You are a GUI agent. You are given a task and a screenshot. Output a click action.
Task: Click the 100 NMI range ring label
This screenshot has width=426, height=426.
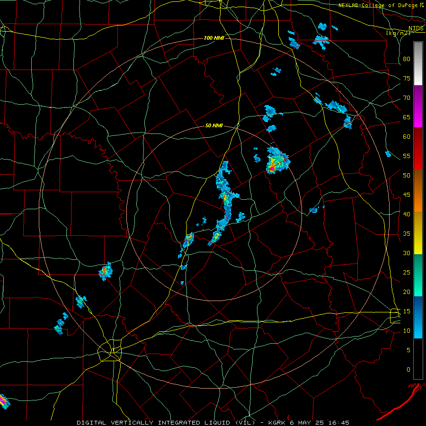(x=214, y=38)
